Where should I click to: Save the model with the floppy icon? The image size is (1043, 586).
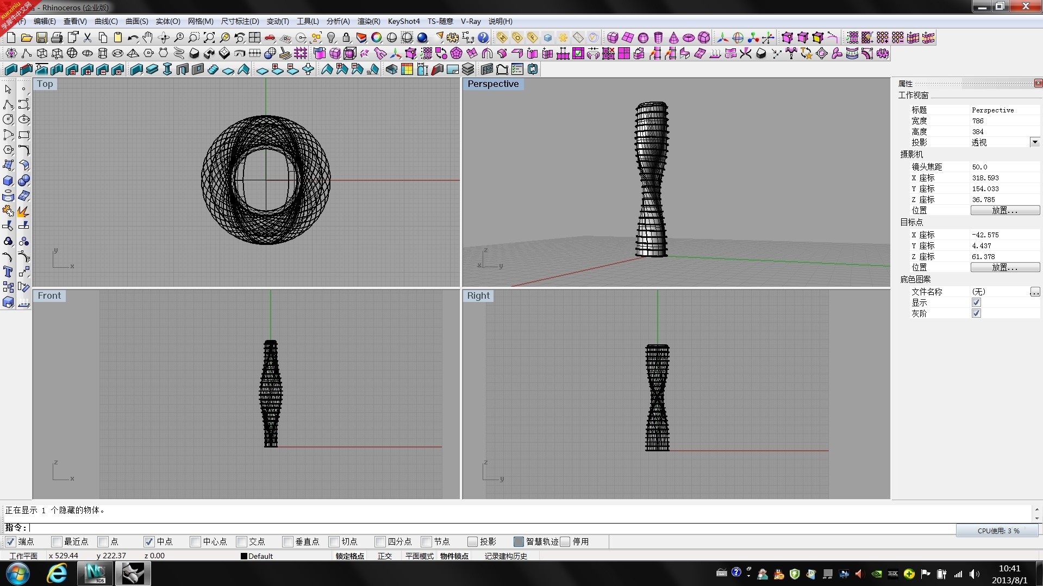tap(41, 37)
